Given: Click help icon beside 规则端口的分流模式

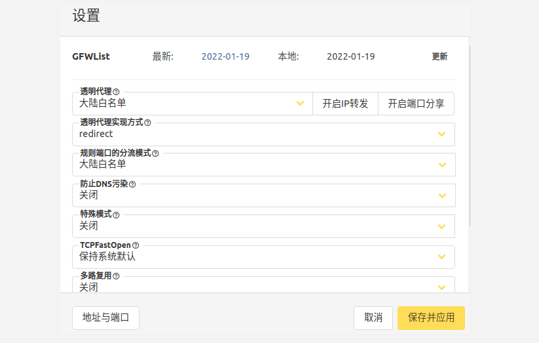Looking at the screenshot, I should tap(155, 153).
